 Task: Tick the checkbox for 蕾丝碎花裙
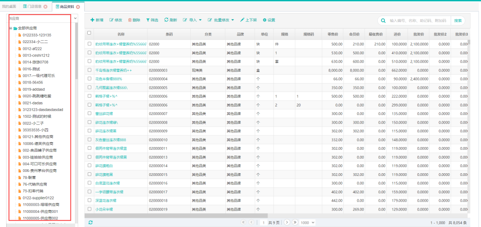[x=89, y=114]
